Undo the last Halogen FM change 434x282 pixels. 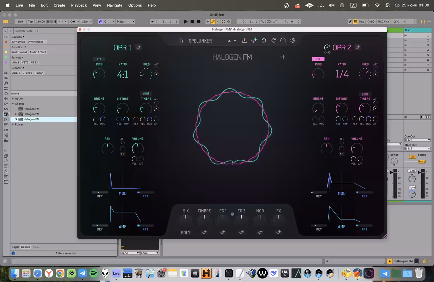[264, 41]
